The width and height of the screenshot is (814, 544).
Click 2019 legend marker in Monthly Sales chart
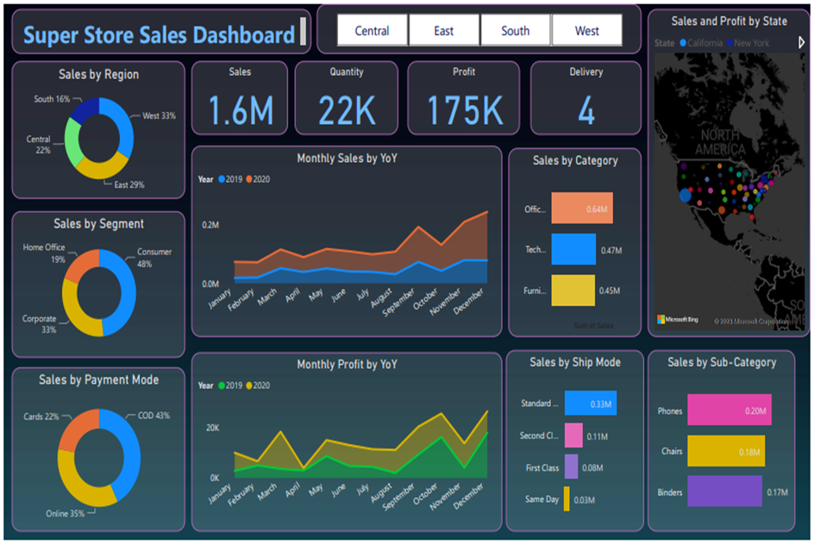[222, 179]
